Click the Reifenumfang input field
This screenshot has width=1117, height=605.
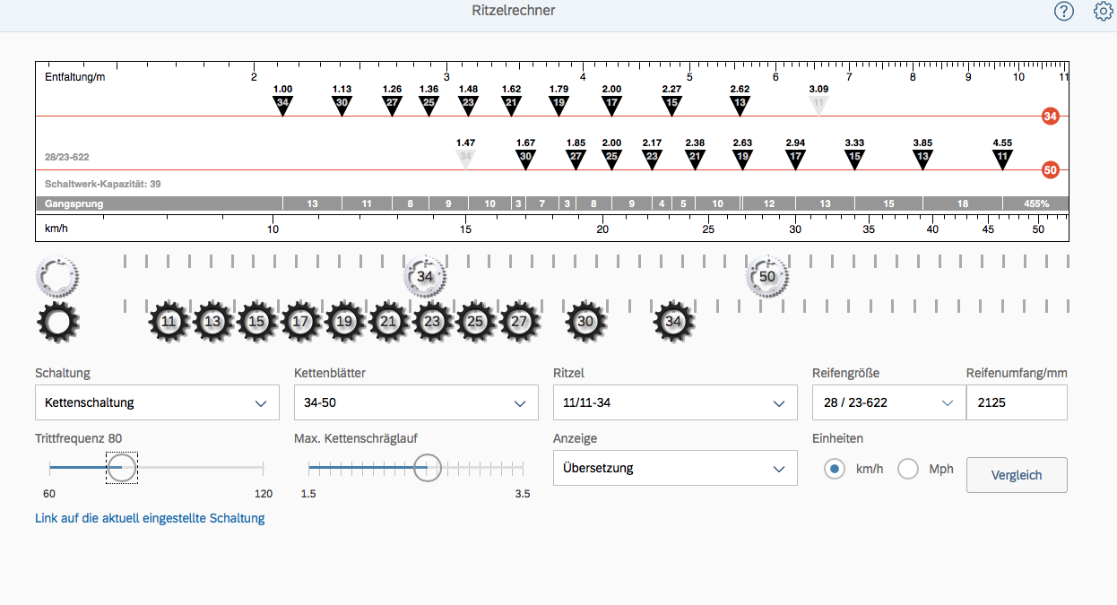(1017, 402)
